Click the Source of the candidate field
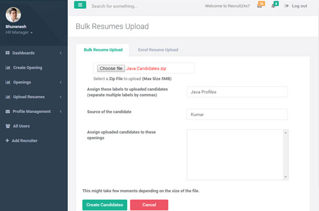Image resolution: width=319 pixels, height=211 pixels. (237, 114)
